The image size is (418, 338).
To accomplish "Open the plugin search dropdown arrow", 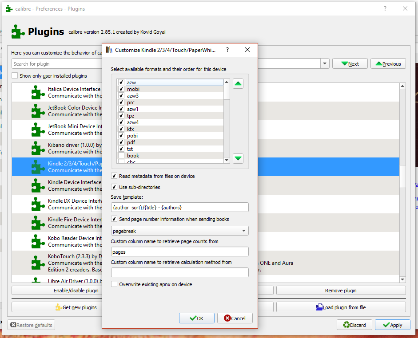I will (325, 63).
